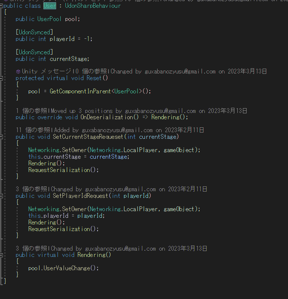Click UdonSharpBehaviour base class name
Viewport: 288px width, 299px height.
(93, 6)
